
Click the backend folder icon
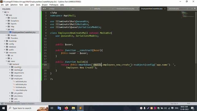click(x=10, y=64)
